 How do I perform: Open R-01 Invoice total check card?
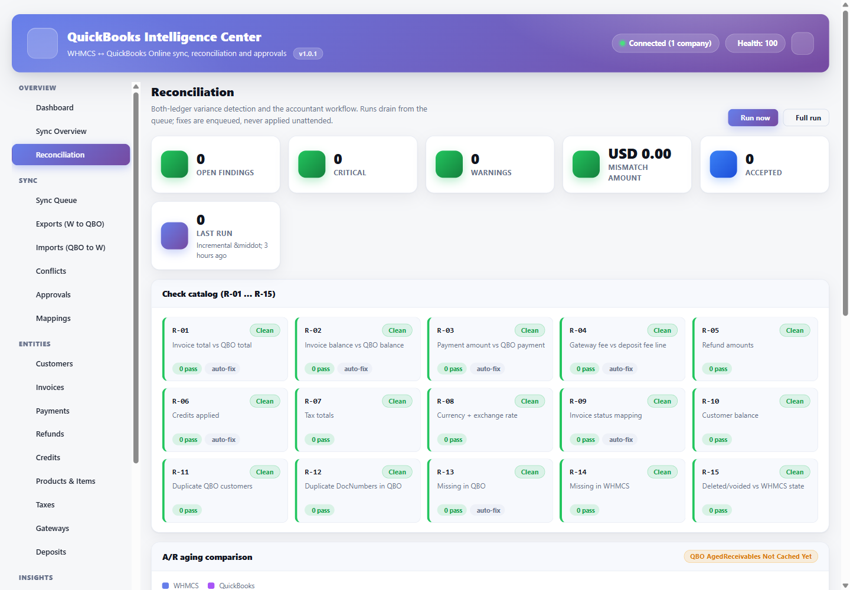[225, 349]
